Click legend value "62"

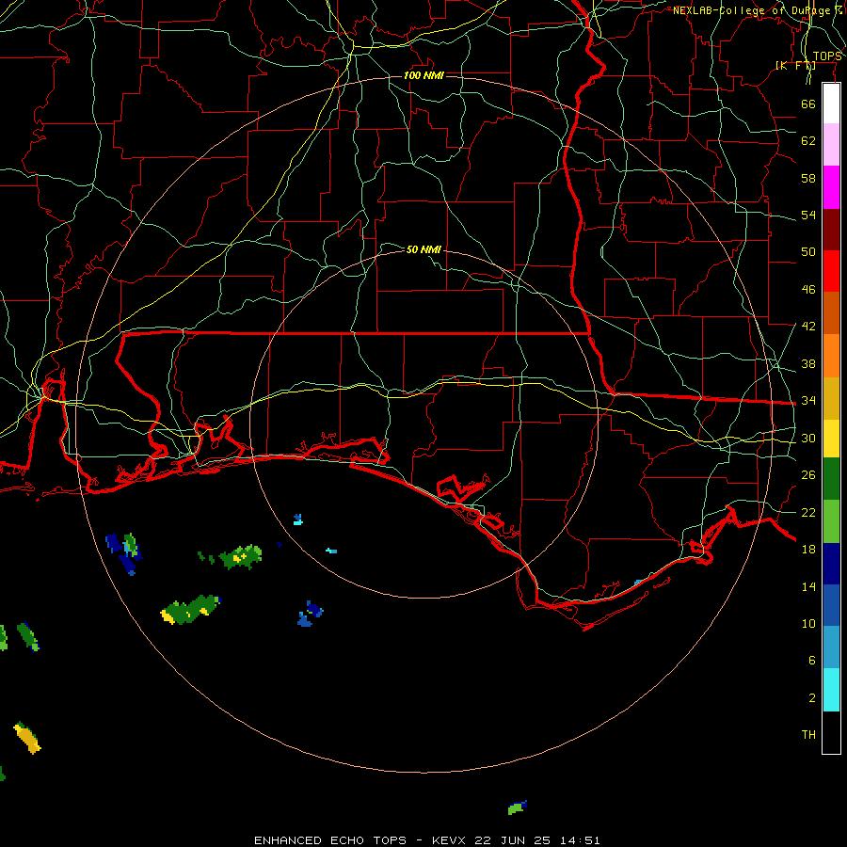808,141
